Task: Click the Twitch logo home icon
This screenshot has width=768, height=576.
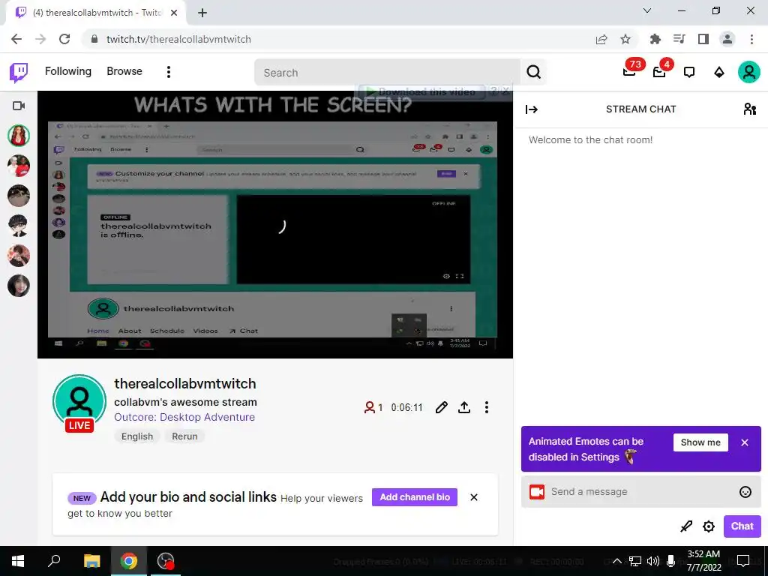Action: point(19,73)
